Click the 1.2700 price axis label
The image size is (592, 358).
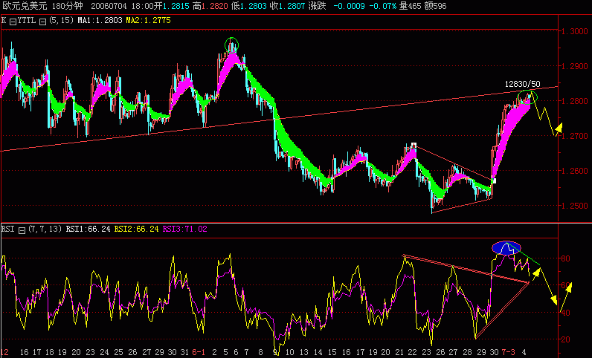(575, 136)
